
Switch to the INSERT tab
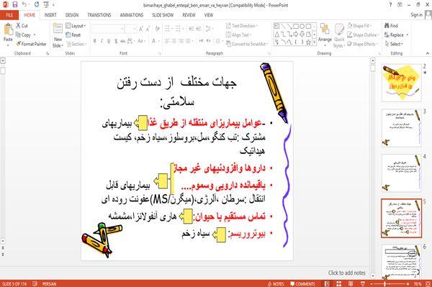[x=50, y=15]
